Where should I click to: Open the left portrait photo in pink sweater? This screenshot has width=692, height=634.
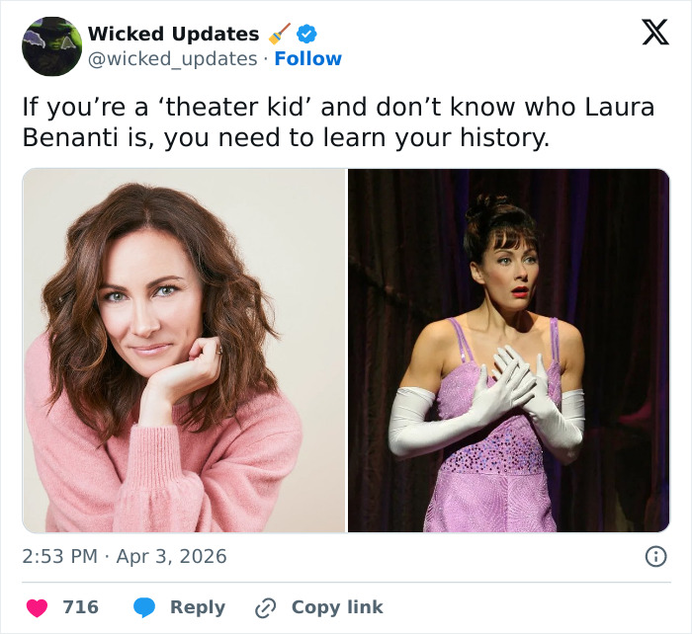184,351
